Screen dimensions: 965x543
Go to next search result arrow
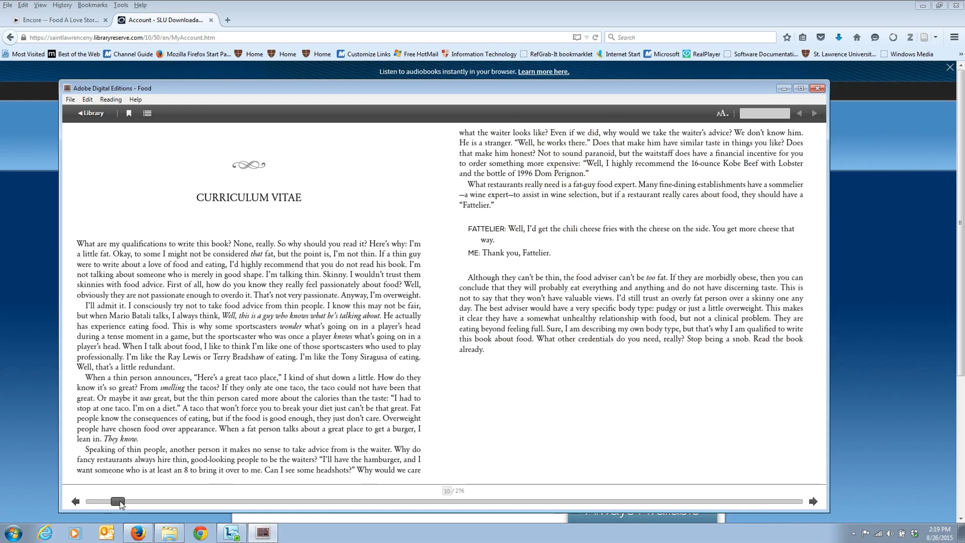tap(814, 113)
